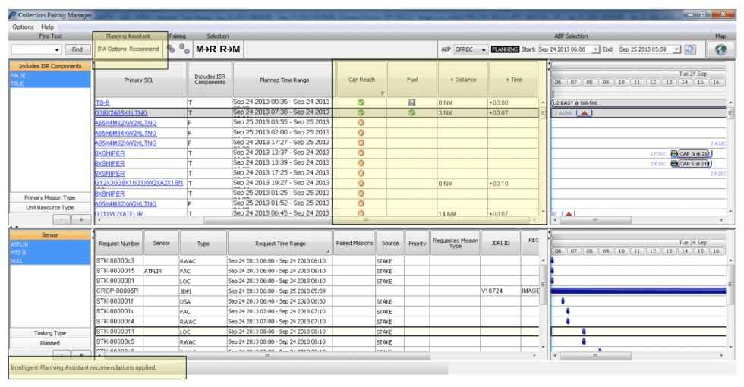Expand the Planned filter panel
The height and width of the screenshot is (387, 744).
(50, 343)
